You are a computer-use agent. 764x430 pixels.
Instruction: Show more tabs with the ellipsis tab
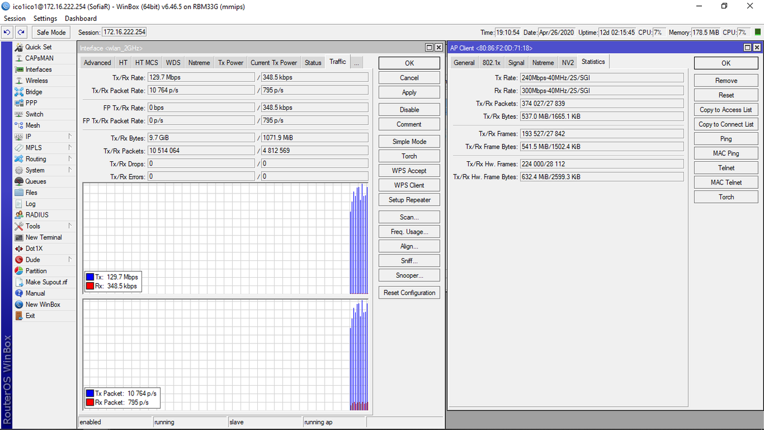(356, 62)
